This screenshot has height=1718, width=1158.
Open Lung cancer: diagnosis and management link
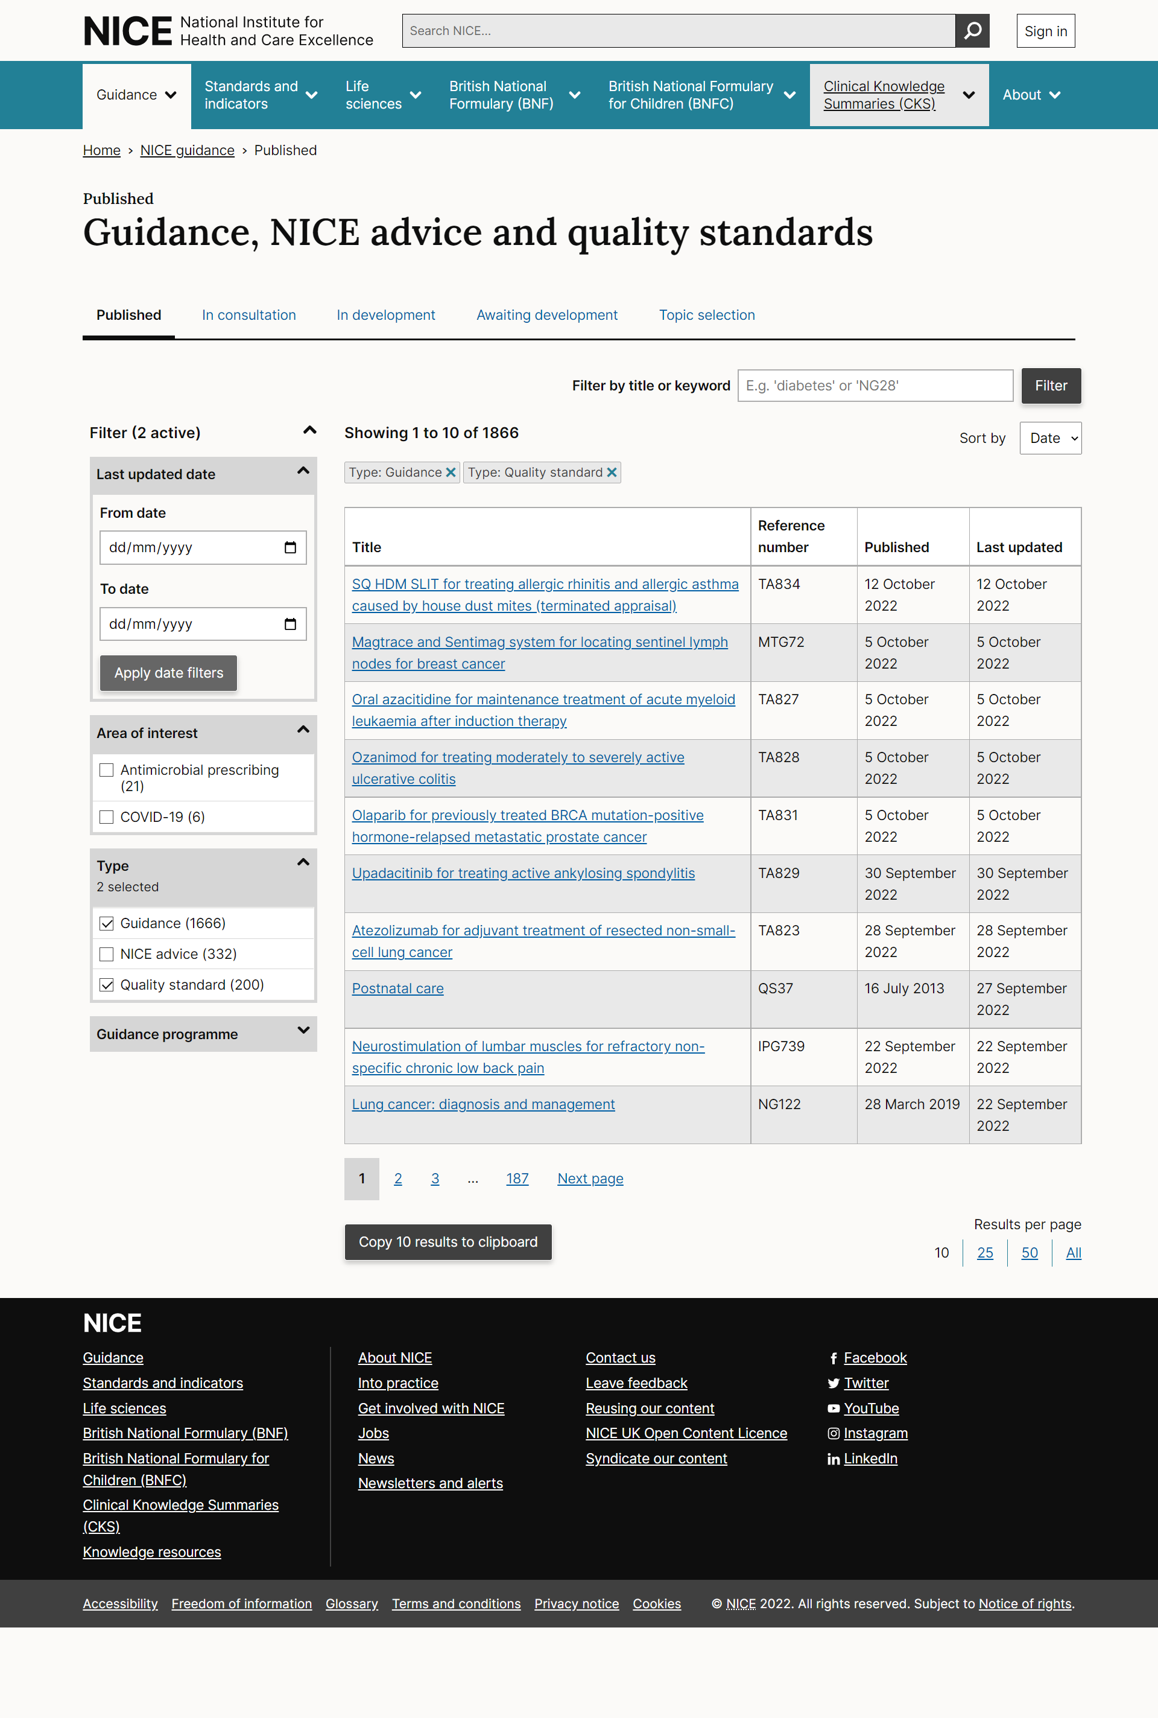point(483,1105)
